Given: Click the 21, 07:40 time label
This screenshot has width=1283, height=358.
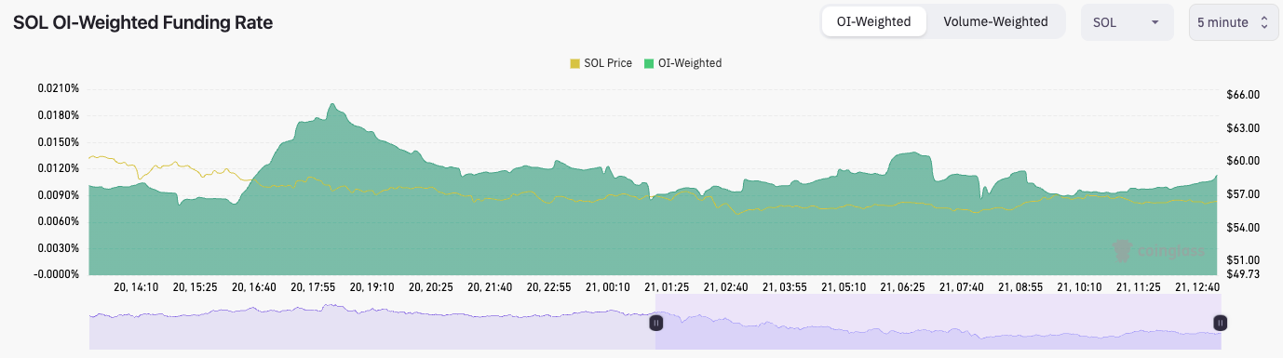Looking at the screenshot, I should coord(961,287).
